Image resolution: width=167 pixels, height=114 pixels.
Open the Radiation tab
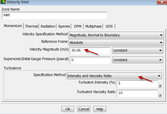48,26
